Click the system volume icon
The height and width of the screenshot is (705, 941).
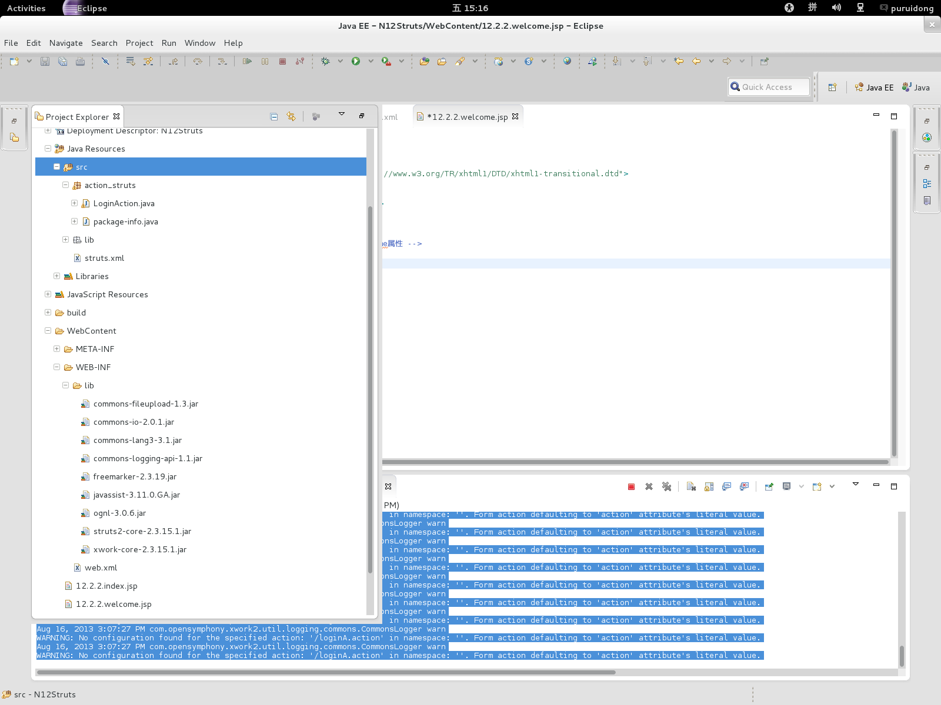(x=836, y=8)
